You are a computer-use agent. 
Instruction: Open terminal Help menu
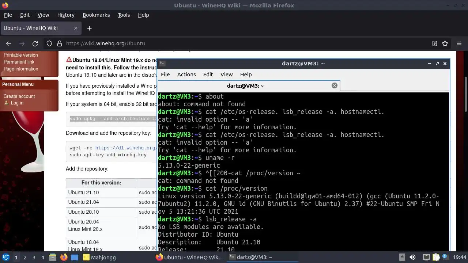pyautogui.click(x=246, y=75)
